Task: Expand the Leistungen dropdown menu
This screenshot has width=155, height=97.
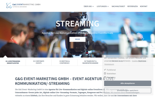Action: [103, 6]
